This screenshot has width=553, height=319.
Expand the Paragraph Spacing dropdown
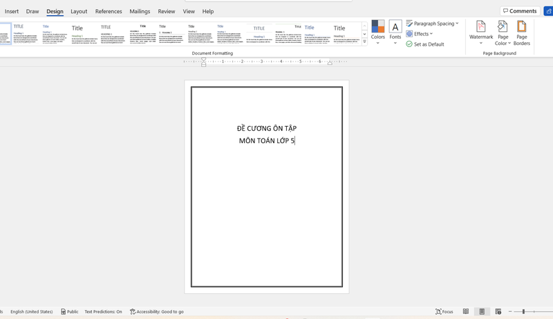pyautogui.click(x=432, y=24)
